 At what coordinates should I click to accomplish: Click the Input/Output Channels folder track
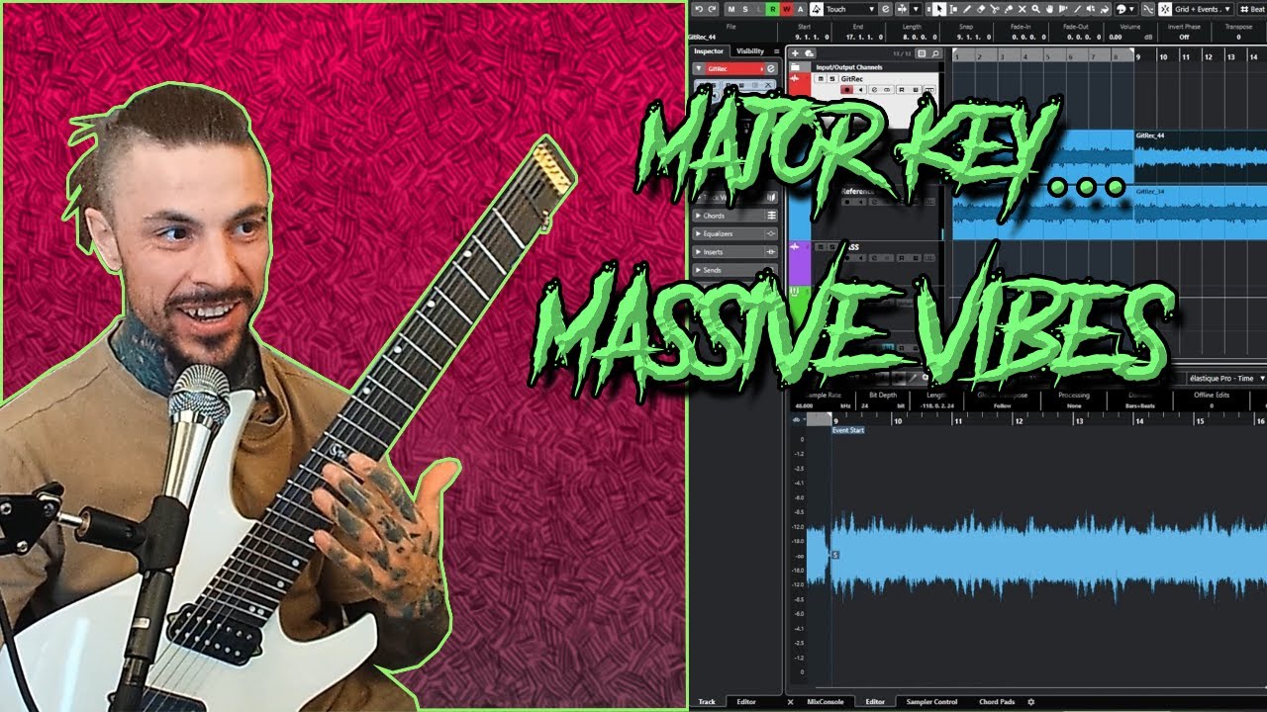862,67
